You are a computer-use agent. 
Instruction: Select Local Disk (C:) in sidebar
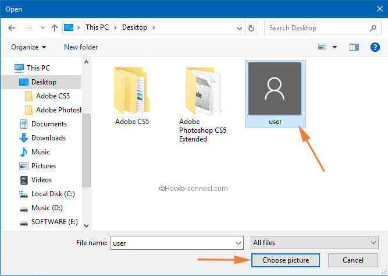[x=53, y=194]
